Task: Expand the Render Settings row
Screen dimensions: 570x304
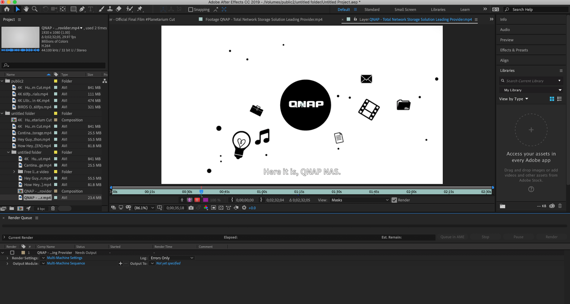Action: [x=7, y=258]
